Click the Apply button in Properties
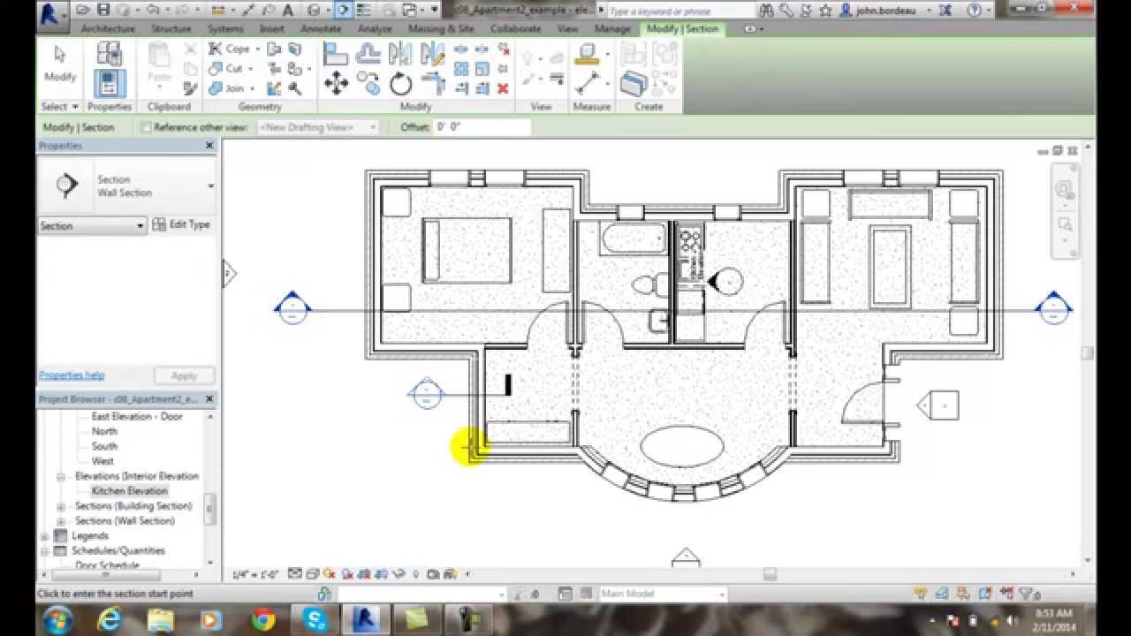1131x636 pixels. click(x=184, y=375)
